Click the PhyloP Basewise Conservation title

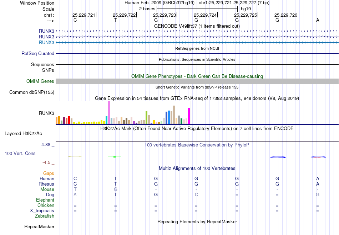point(197,145)
